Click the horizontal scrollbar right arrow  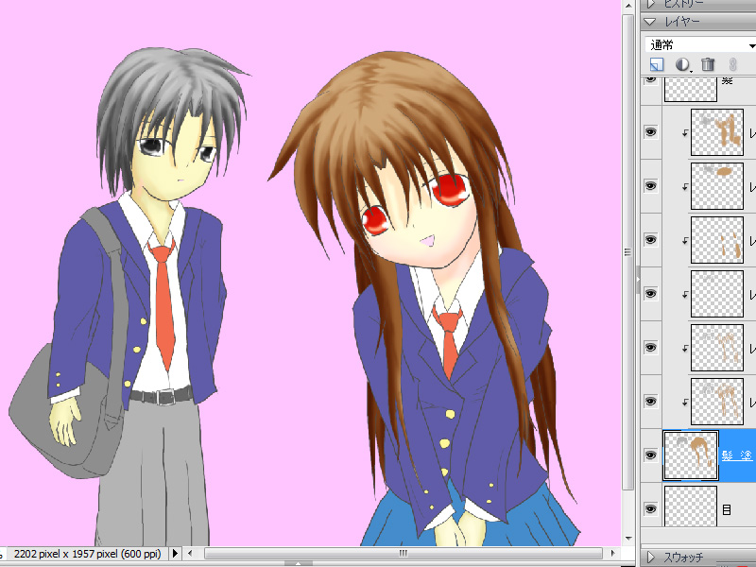(x=612, y=553)
